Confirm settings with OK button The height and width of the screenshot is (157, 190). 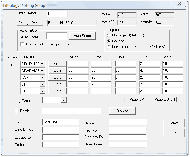pyautogui.click(x=174, y=133)
